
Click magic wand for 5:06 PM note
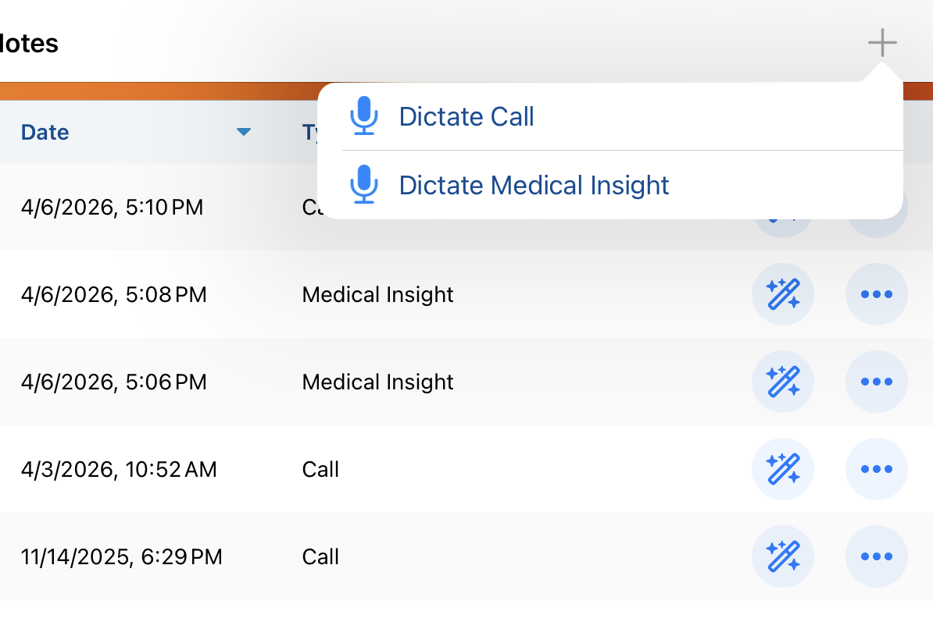[x=783, y=382]
